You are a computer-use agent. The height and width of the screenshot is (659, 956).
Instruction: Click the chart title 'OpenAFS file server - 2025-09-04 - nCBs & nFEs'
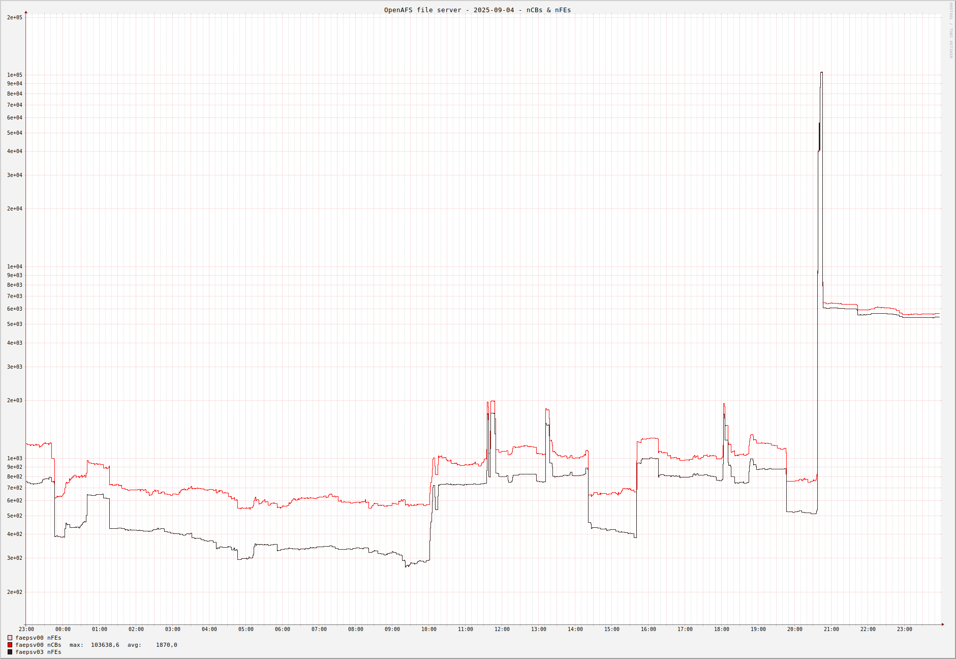[477, 10]
